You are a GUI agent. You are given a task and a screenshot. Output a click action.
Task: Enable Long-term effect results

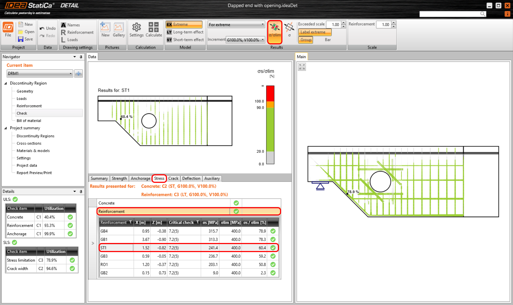pos(185,32)
